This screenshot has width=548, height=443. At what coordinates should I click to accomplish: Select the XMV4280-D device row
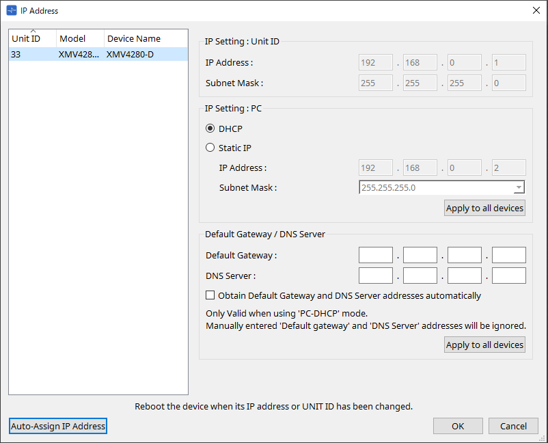[98, 54]
